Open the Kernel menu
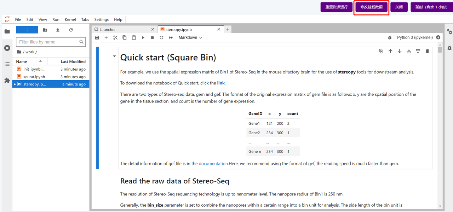 coord(70,19)
